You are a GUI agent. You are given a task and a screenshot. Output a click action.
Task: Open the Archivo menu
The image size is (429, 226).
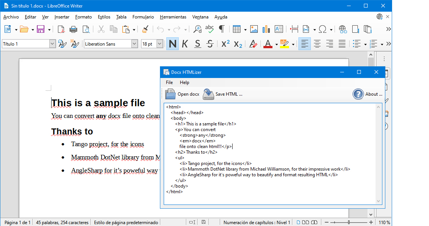point(11,17)
